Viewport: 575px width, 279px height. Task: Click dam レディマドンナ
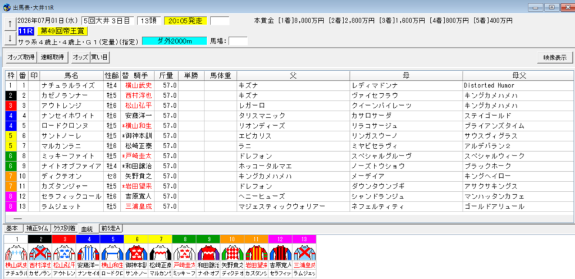376,85
